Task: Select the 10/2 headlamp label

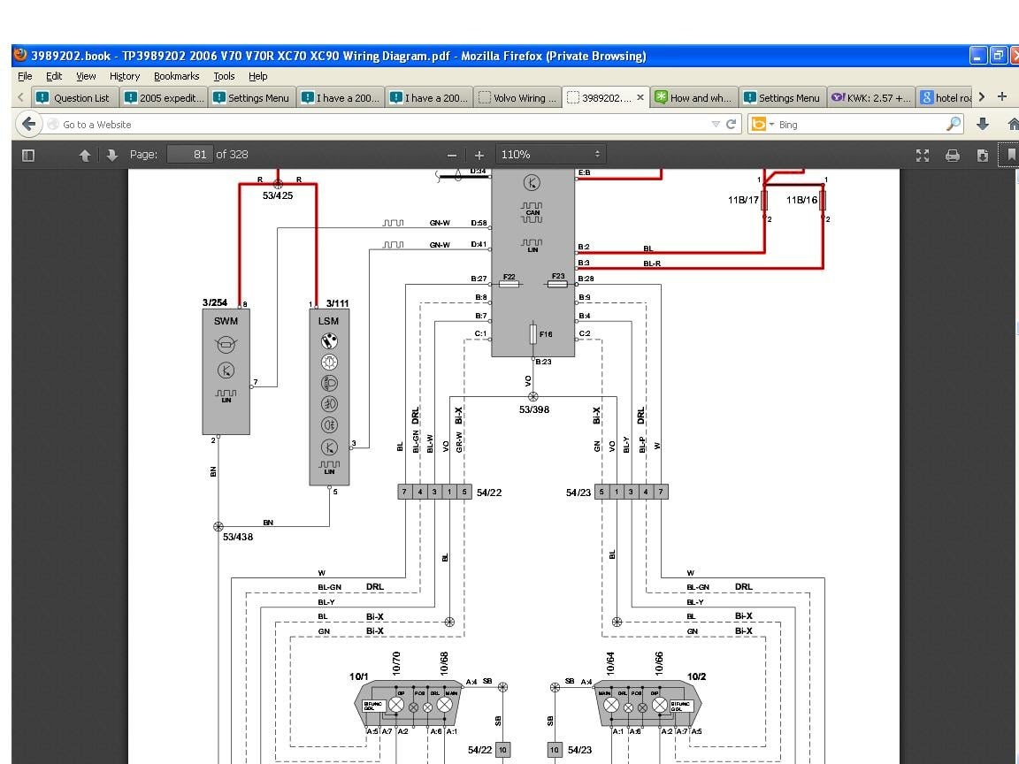Action: tap(697, 677)
